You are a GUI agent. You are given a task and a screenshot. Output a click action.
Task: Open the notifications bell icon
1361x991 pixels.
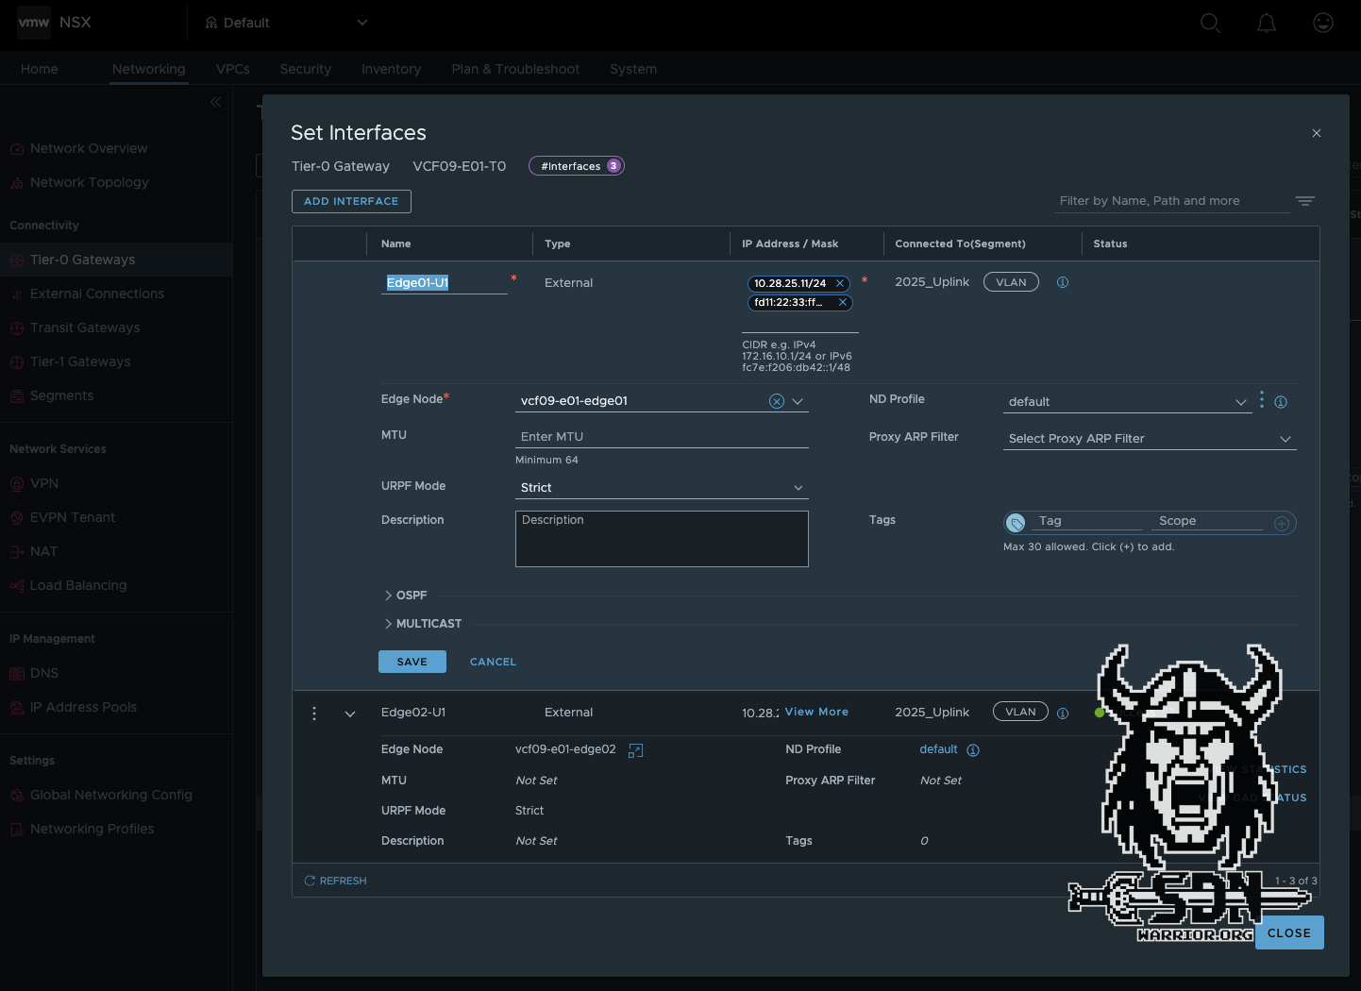(x=1266, y=23)
